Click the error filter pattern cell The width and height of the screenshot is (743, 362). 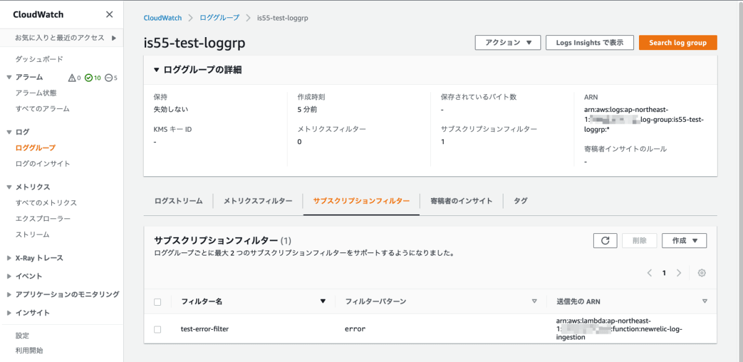pyautogui.click(x=355, y=329)
